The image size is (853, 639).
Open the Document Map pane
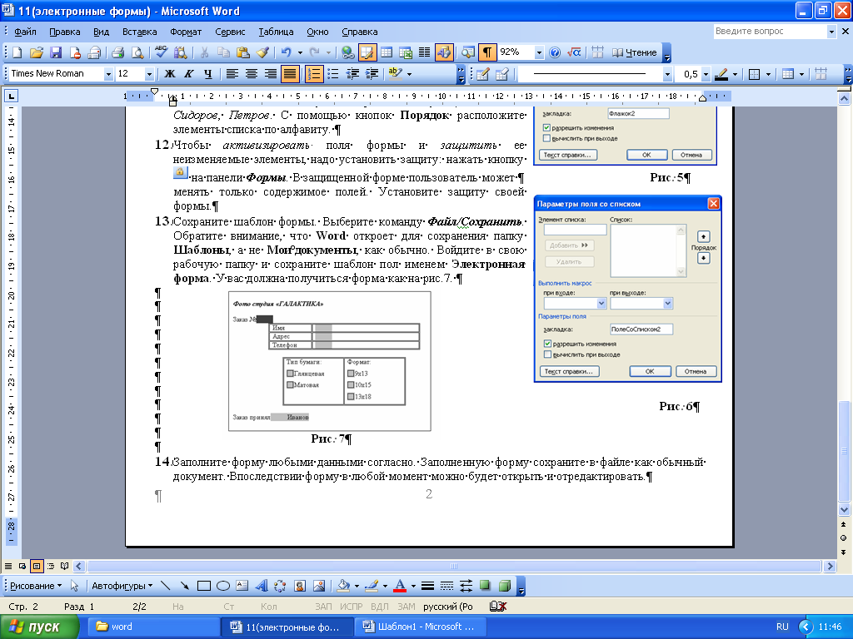468,52
